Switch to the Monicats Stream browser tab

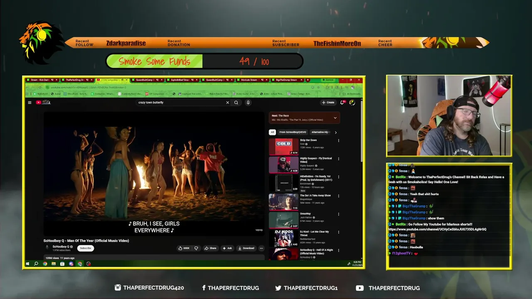(x=253, y=80)
